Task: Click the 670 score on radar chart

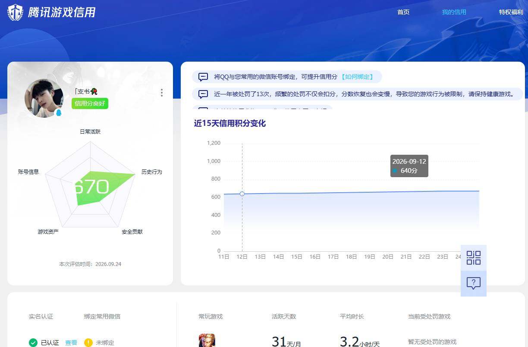Action: [91, 187]
